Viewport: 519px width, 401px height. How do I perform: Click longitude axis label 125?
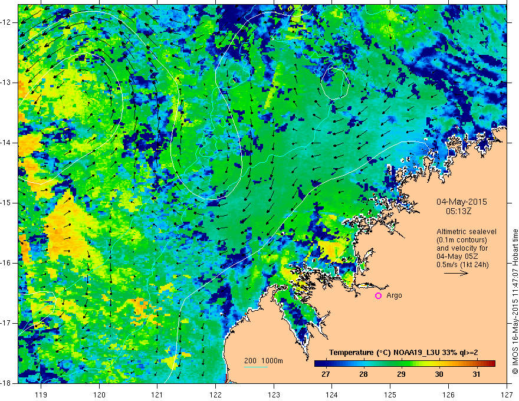point(390,395)
